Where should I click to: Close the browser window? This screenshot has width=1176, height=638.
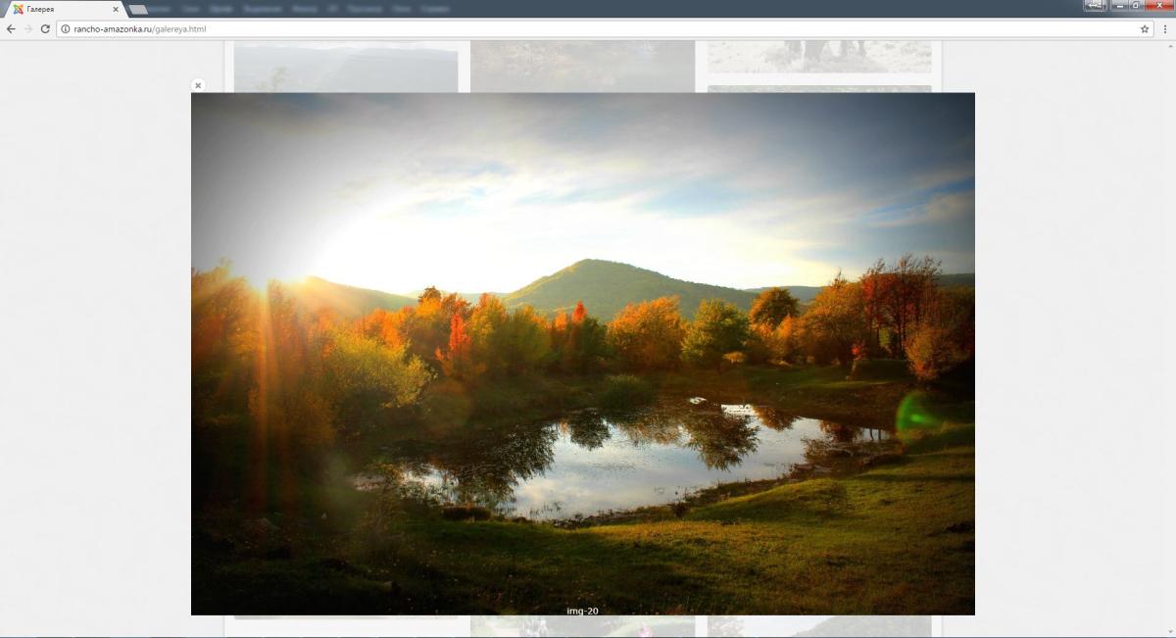pos(1158,6)
